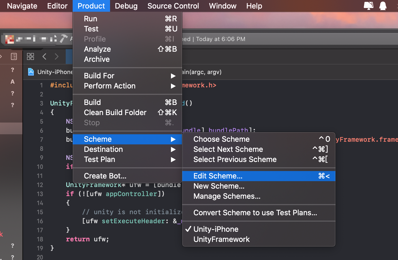Open the Source Control menu
This screenshot has width=398, height=260.
tap(173, 6)
